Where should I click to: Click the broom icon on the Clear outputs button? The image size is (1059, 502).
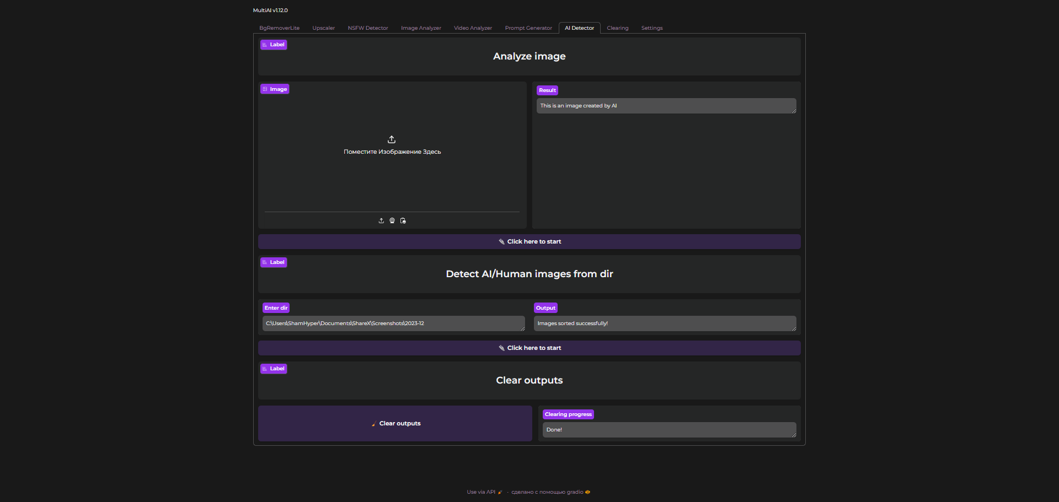(374, 424)
